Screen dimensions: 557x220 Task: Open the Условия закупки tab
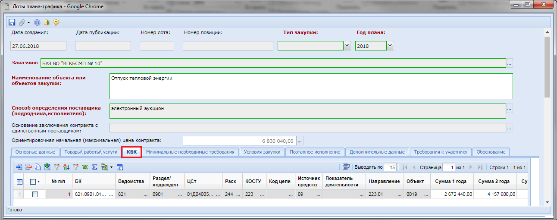click(x=262, y=152)
